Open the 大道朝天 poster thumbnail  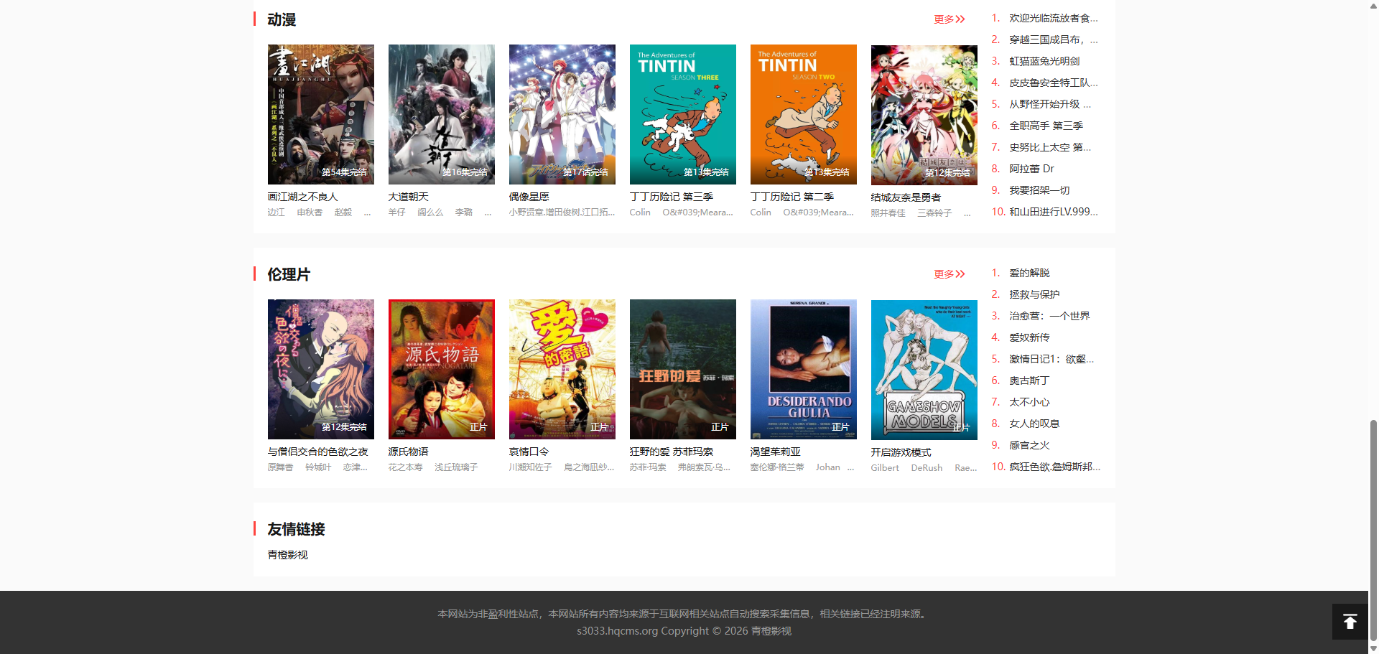441,114
